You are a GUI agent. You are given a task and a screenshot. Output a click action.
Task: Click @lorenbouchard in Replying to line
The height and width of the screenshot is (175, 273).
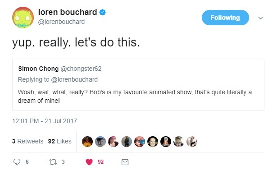click(74, 80)
